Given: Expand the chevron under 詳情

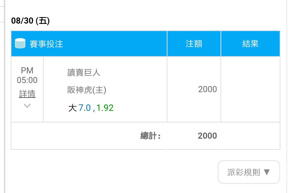Looking at the screenshot, I should [27, 106].
